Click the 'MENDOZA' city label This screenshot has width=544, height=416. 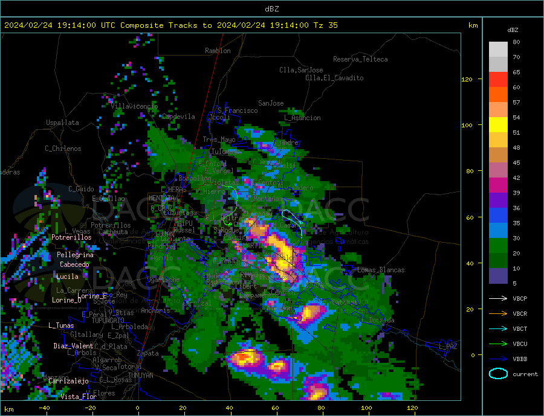click(161, 198)
